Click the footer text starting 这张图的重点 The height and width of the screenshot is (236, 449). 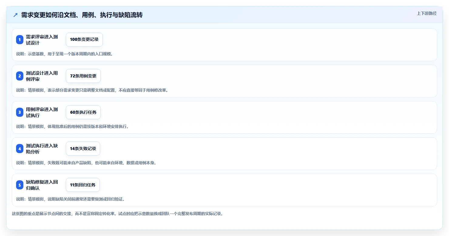pos(117,214)
